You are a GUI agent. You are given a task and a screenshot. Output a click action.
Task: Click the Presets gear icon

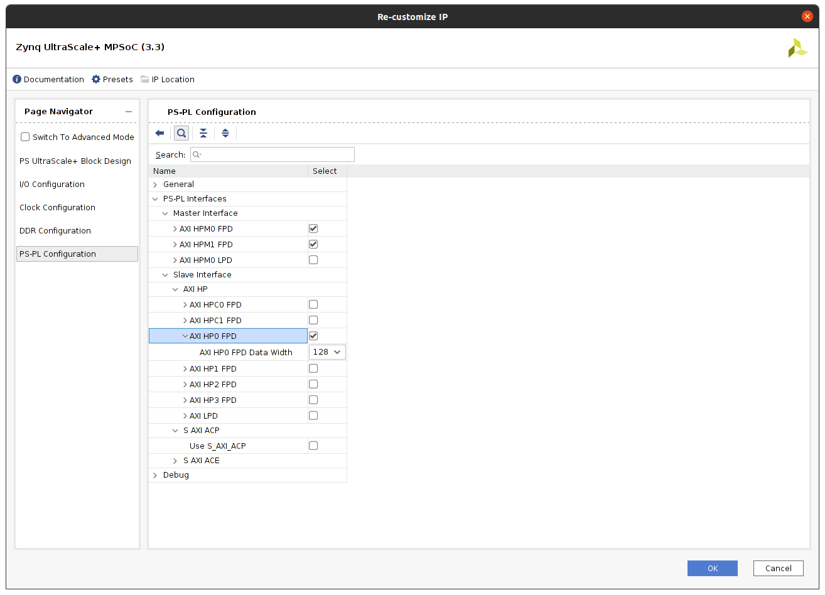(x=96, y=79)
